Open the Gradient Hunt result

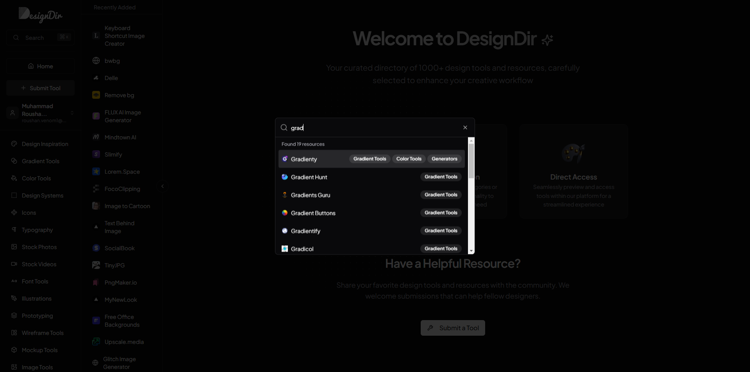[371, 177]
